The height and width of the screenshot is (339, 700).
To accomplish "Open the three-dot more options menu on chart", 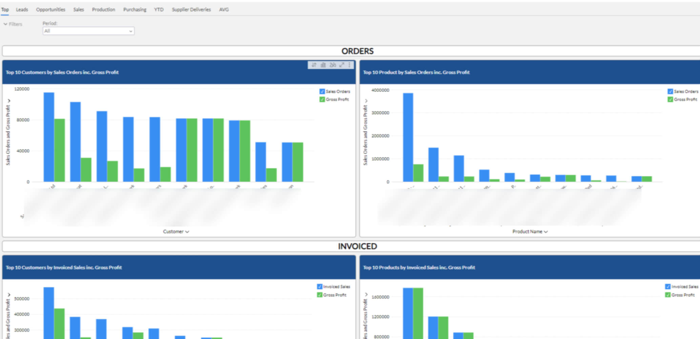I will pos(349,65).
